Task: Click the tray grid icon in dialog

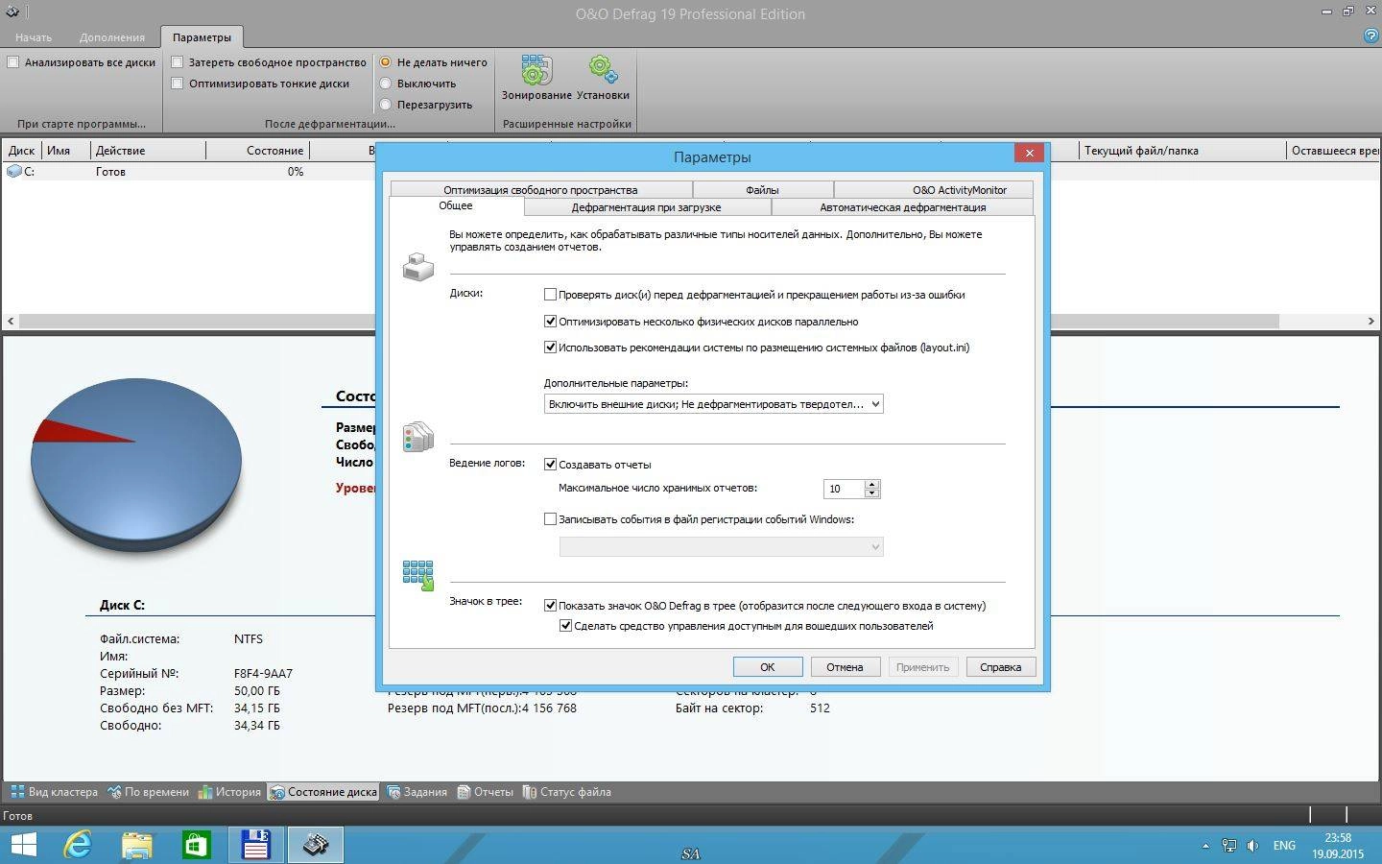Action: coord(417,575)
